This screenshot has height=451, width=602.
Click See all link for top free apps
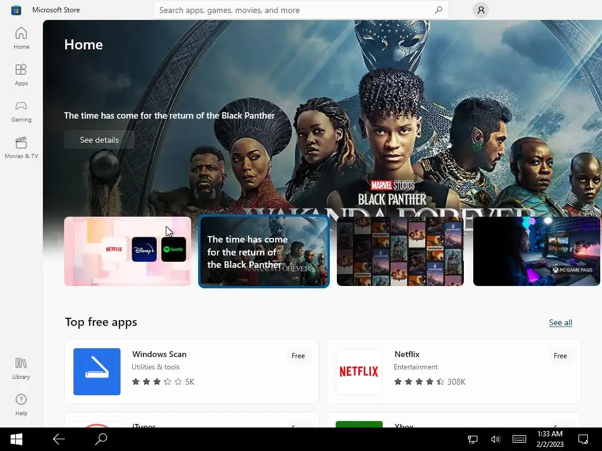coord(560,323)
